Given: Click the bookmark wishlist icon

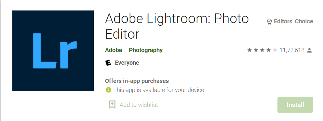Looking at the screenshot, I should pos(112,105).
